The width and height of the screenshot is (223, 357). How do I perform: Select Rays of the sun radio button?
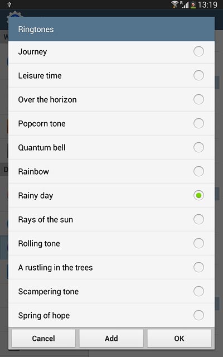coord(198,219)
